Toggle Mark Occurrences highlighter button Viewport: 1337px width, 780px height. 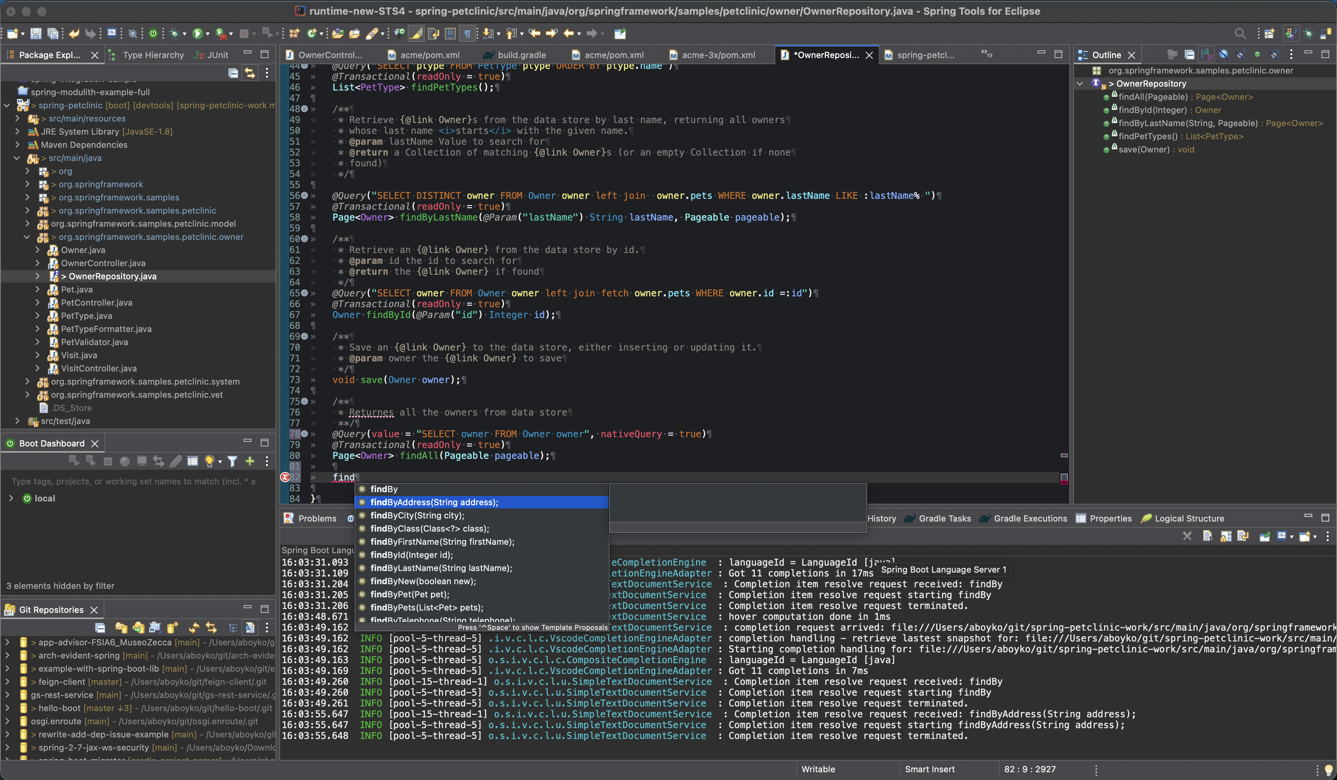(x=417, y=33)
